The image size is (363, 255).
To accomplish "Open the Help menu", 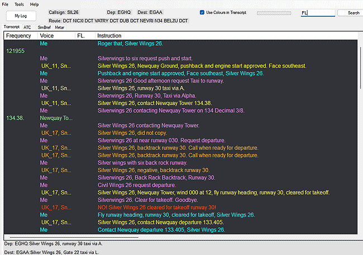I will pyautogui.click(x=35, y=4).
